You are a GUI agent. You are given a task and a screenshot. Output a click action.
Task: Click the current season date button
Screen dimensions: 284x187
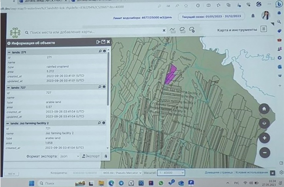(211, 17)
